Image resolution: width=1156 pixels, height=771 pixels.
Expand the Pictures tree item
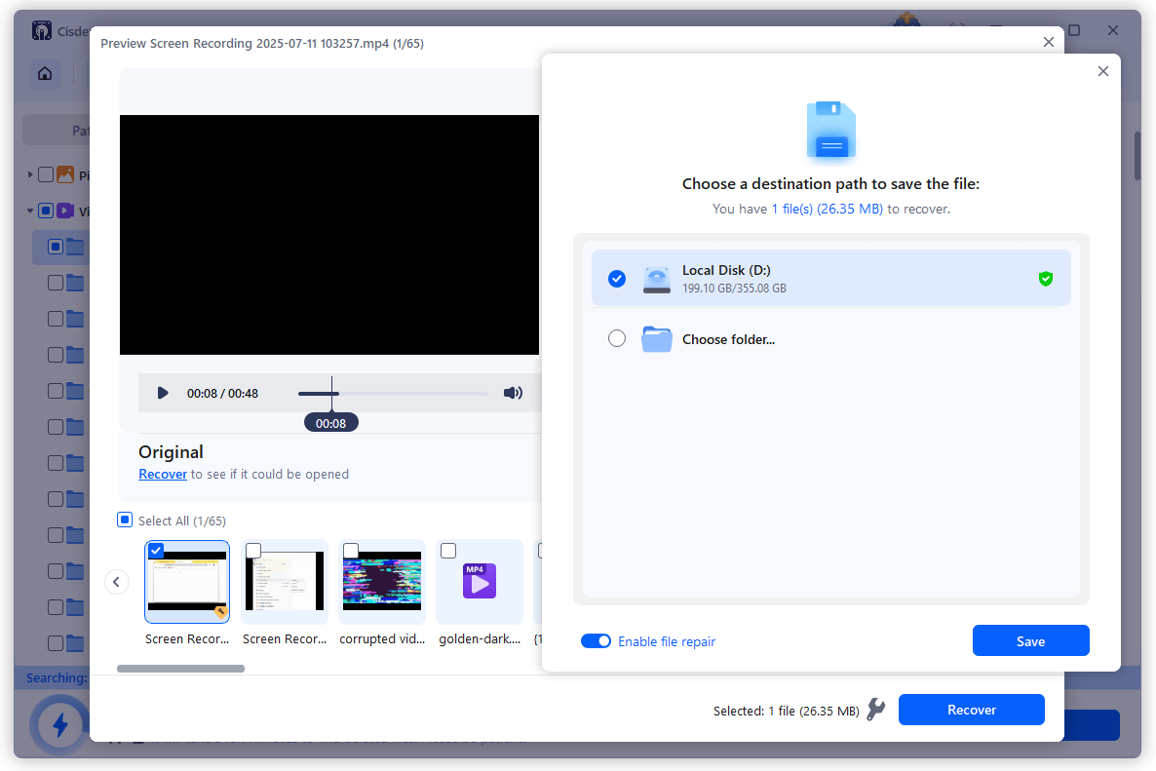coord(29,174)
